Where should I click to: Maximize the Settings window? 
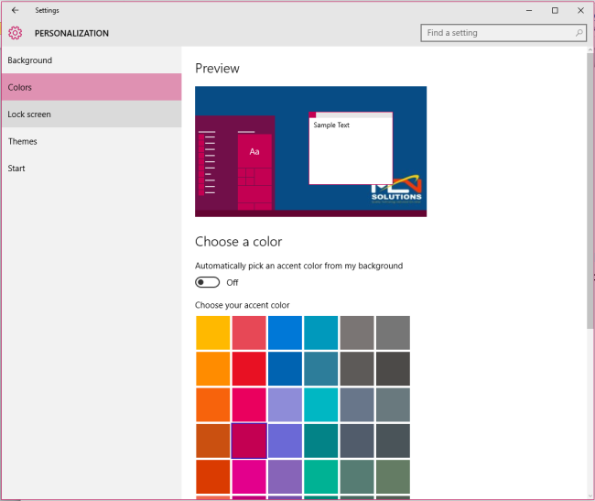click(x=555, y=11)
